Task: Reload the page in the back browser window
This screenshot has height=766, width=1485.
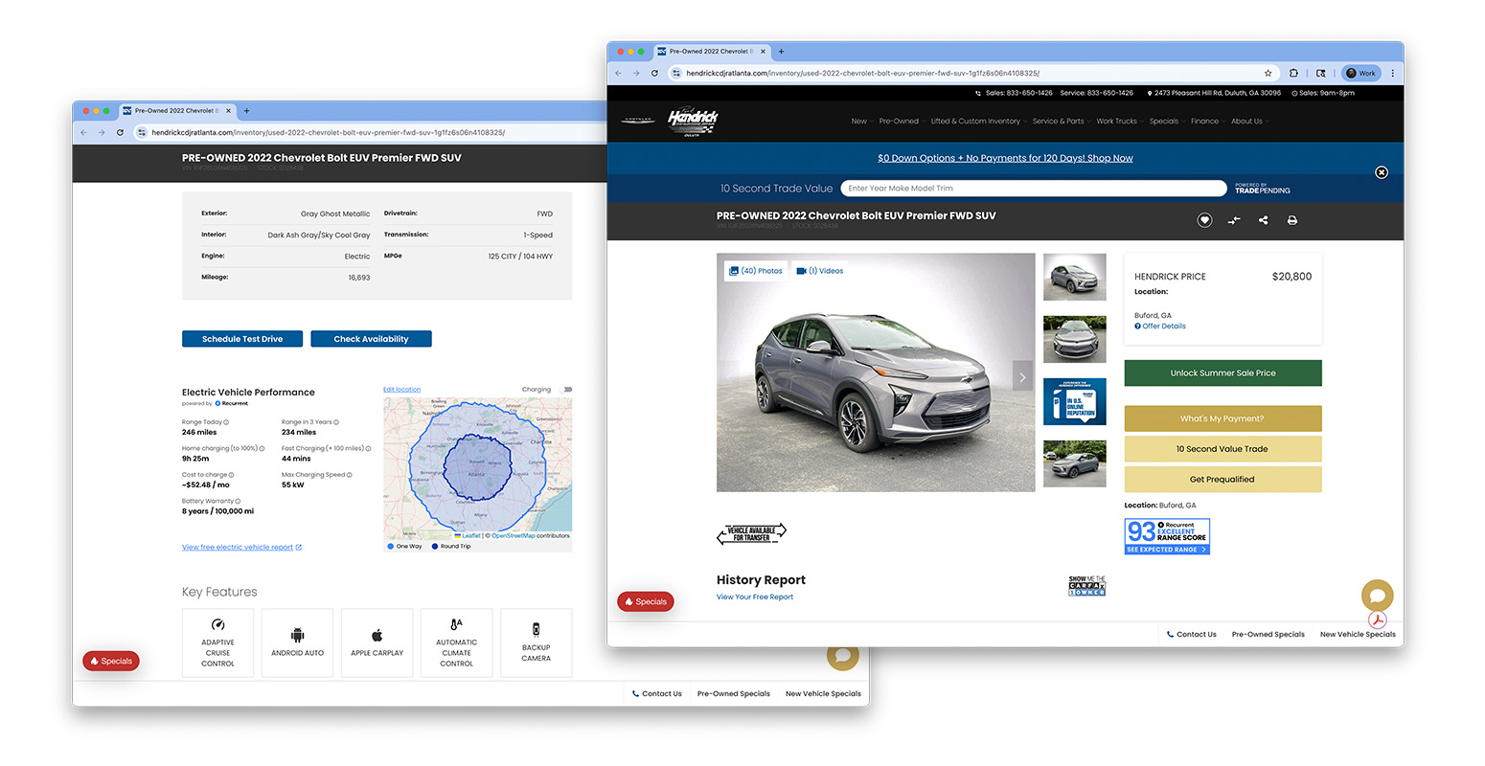Action: pyautogui.click(x=120, y=132)
